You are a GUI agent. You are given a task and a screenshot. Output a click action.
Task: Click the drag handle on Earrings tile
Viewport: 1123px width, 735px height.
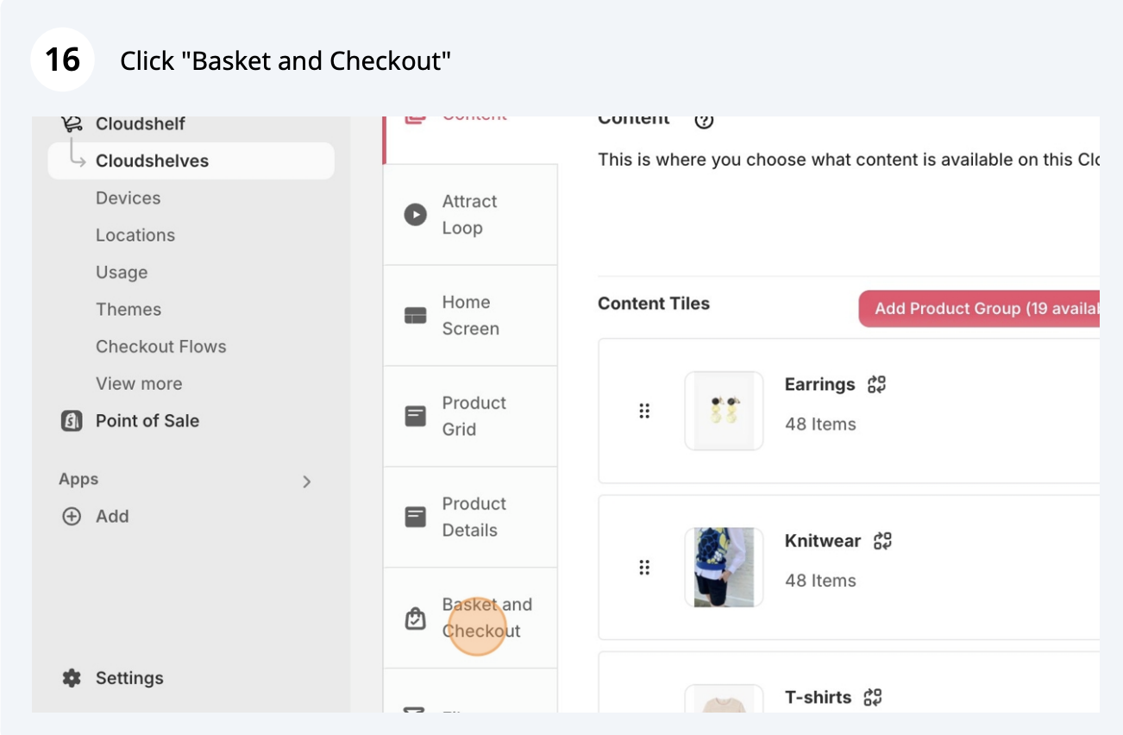[644, 411]
